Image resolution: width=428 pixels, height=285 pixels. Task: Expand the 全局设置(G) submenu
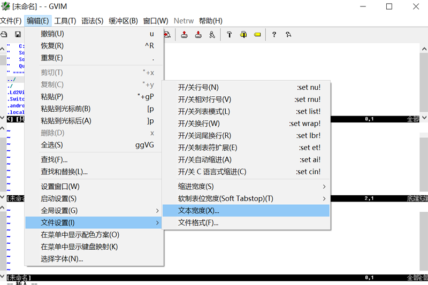point(94,211)
